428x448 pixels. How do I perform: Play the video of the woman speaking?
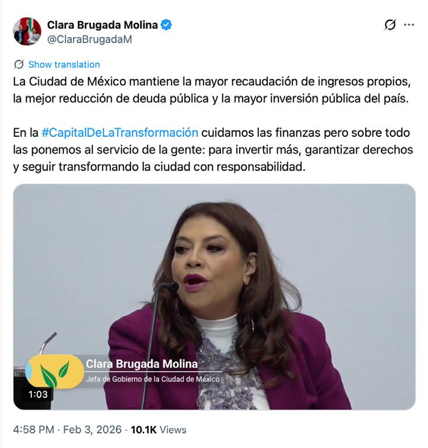[x=215, y=297]
